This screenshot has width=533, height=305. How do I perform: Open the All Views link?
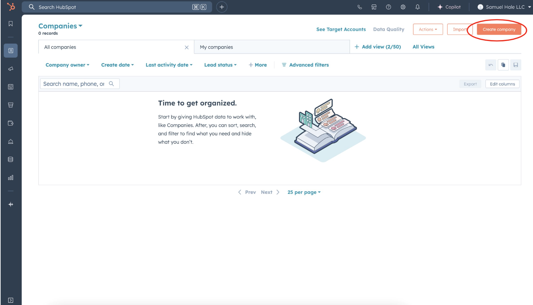(x=424, y=47)
